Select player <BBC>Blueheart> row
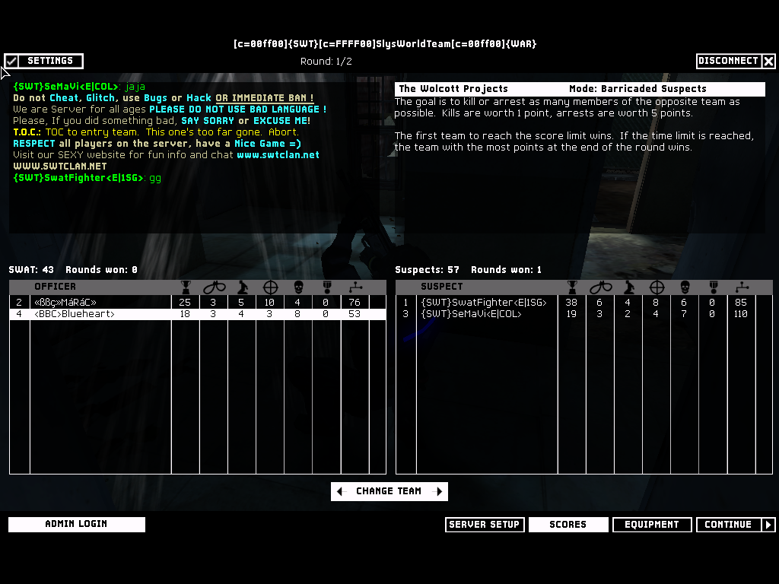 pos(198,314)
